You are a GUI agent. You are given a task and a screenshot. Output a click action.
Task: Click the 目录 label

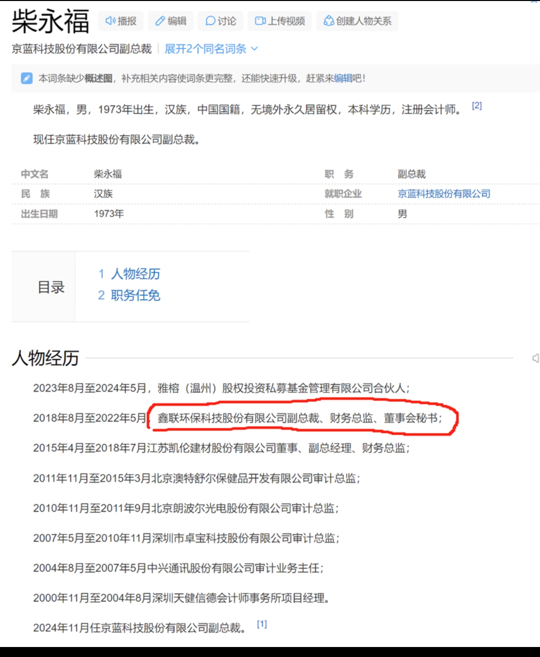[x=51, y=287]
